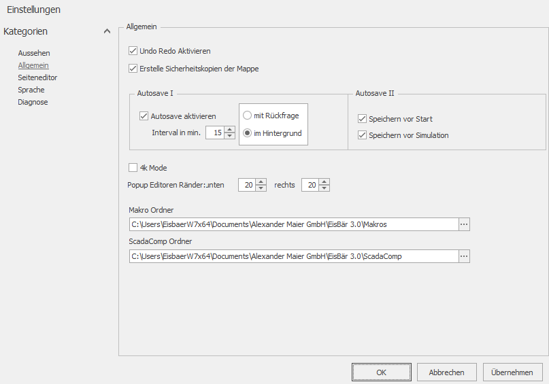The image size is (549, 384).
Task: Select the im Hintergrund radio option
Action: click(247, 133)
